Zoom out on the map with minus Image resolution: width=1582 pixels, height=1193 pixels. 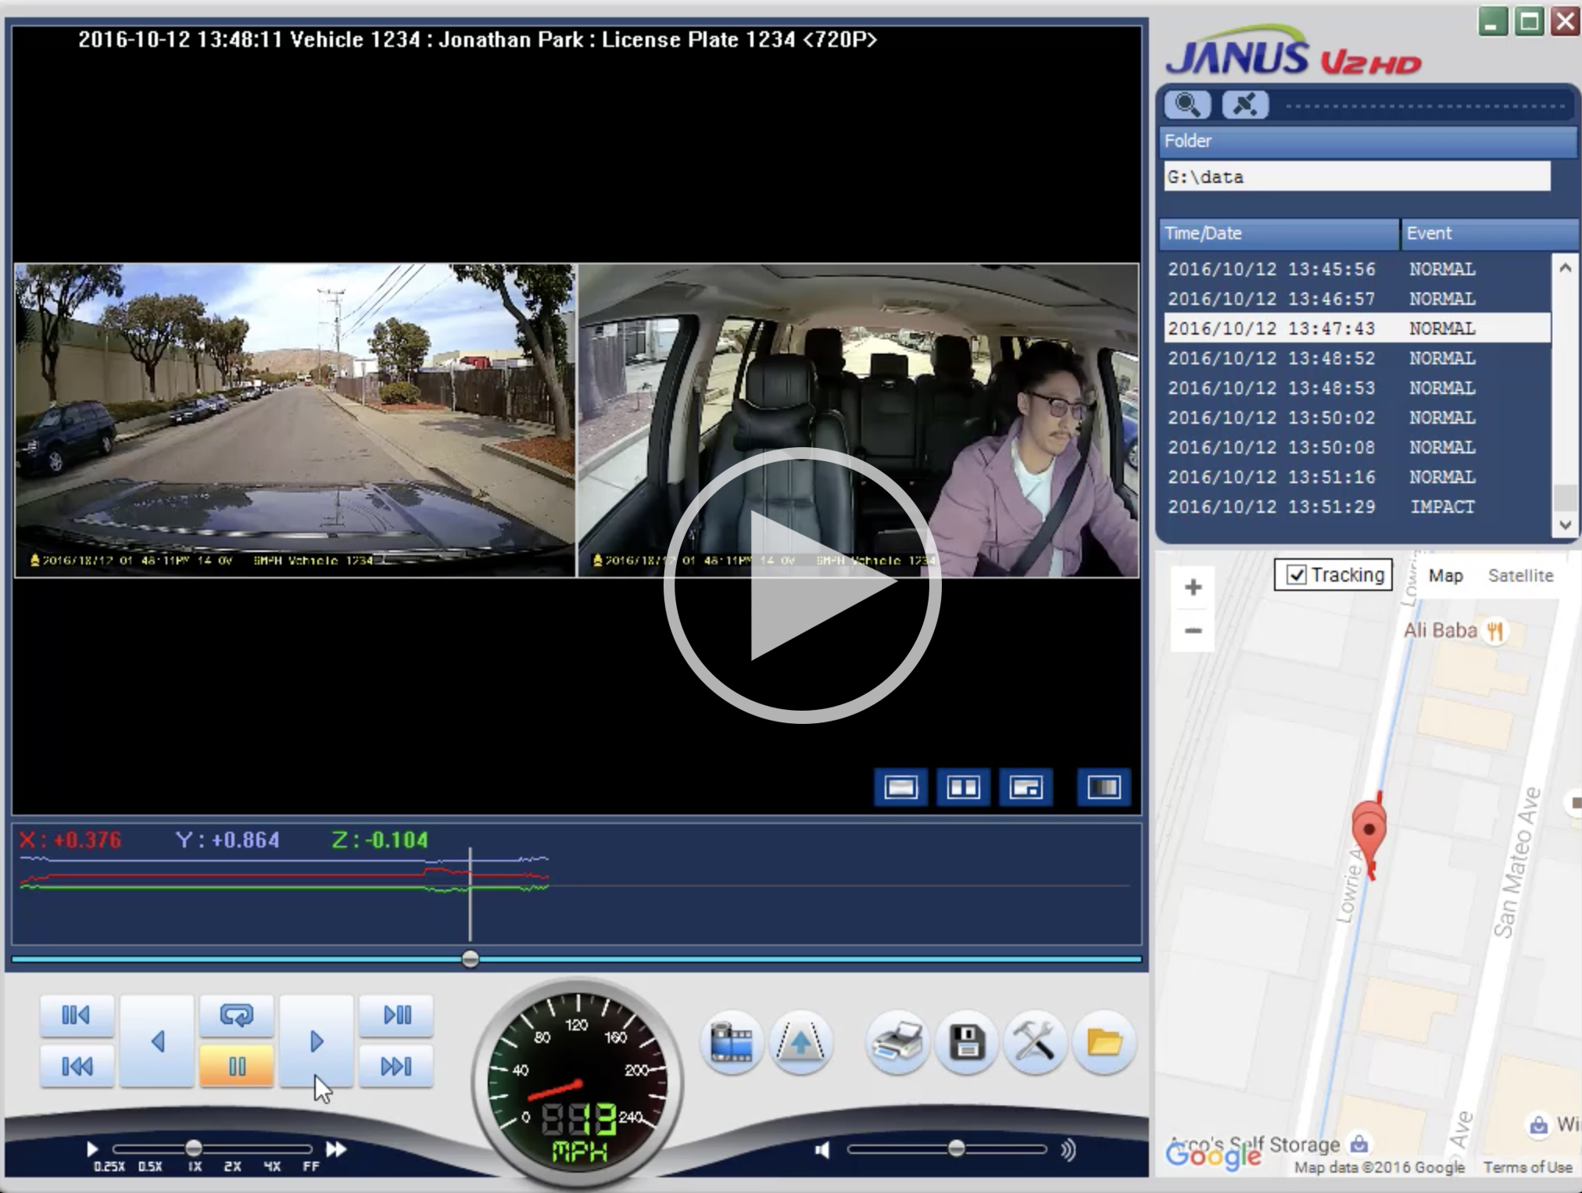coord(1193,630)
